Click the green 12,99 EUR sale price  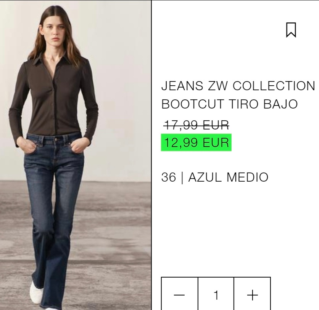(x=196, y=142)
